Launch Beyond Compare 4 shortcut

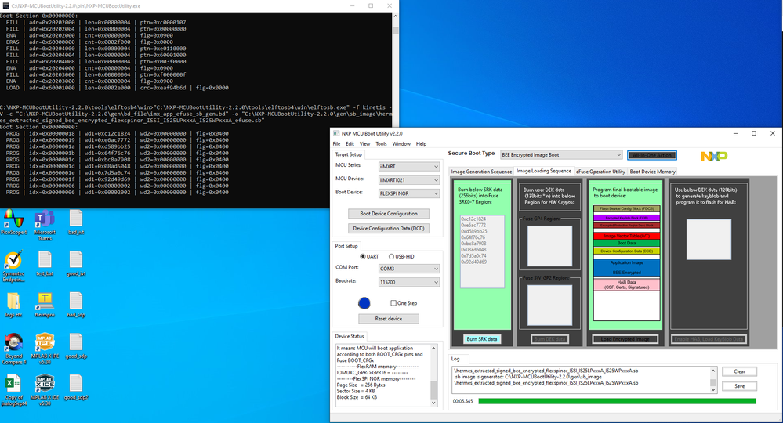point(13,349)
